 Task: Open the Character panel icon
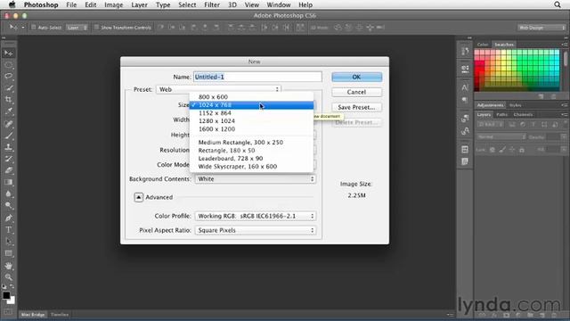465,87
